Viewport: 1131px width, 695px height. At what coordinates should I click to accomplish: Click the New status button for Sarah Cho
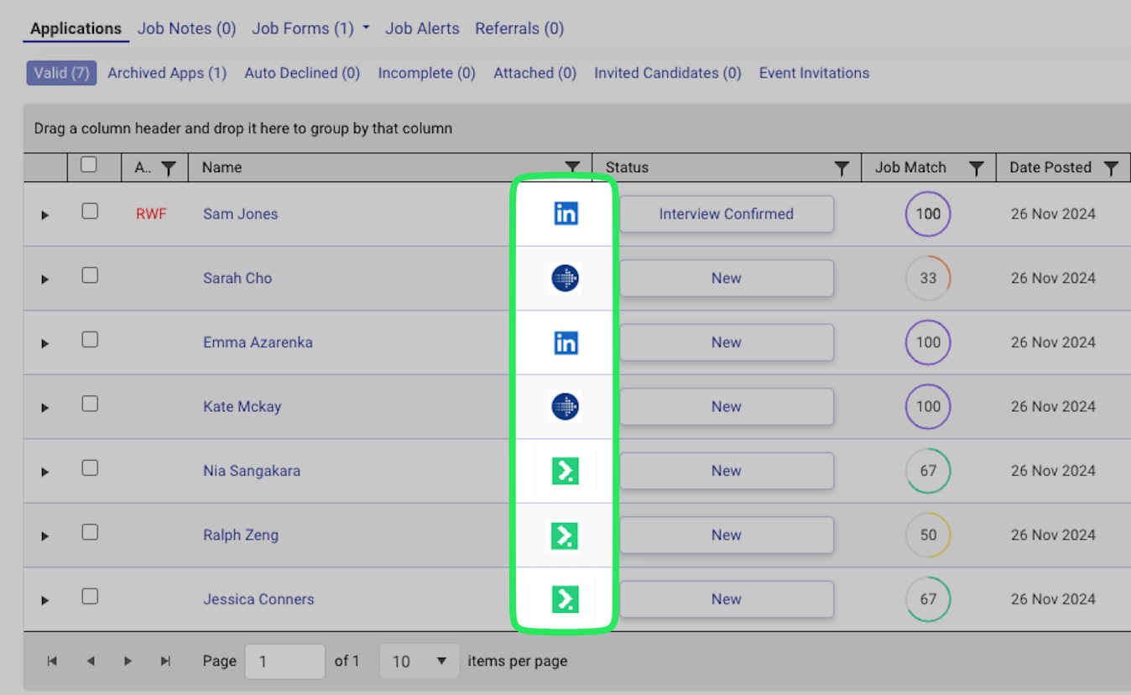pos(727,278)
